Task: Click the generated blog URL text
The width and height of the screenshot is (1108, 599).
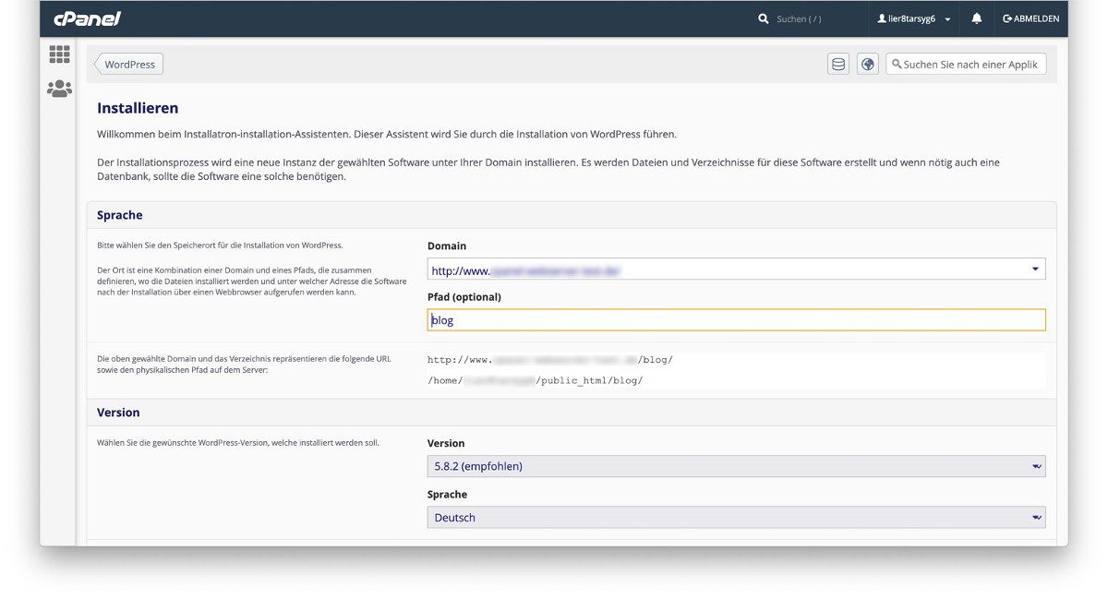Action: pyautogui.click(x=550, y=359)
